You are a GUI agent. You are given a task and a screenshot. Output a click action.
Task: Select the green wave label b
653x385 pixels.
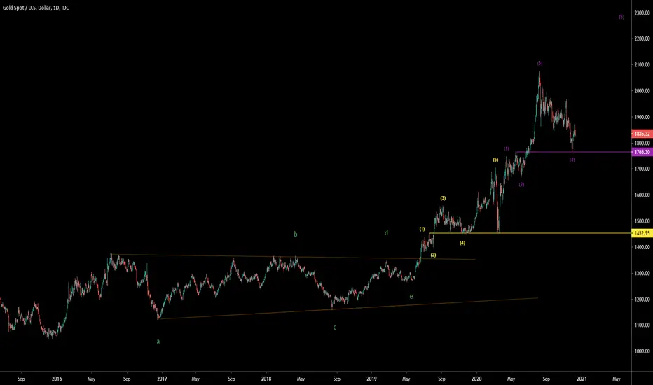point(296,234)
